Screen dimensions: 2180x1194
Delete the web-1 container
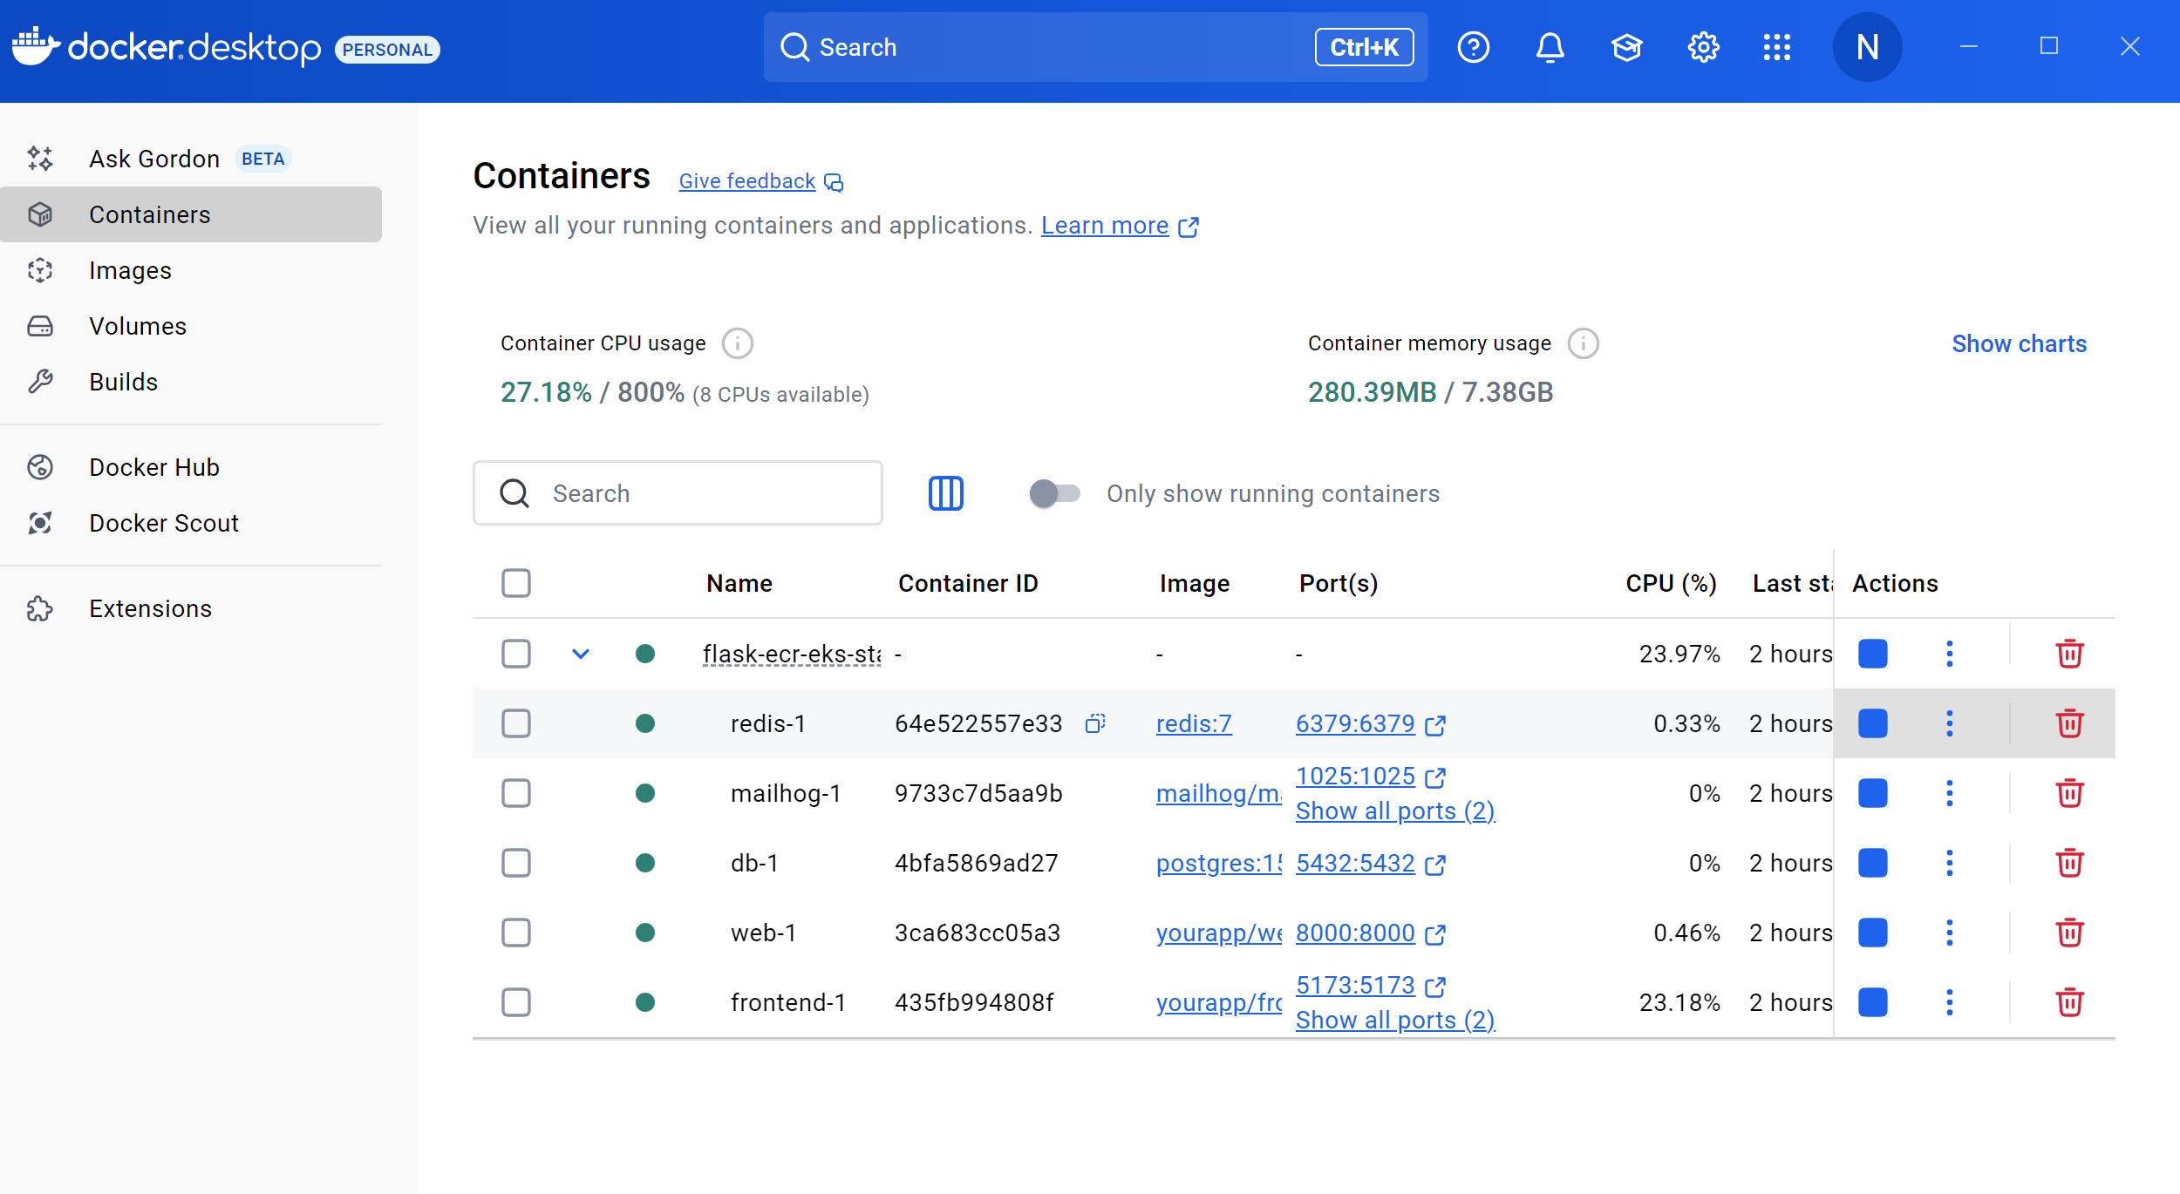[x=2070, y=933]
